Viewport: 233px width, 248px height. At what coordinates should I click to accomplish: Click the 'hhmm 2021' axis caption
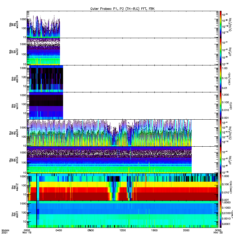(x=5, y=231)
